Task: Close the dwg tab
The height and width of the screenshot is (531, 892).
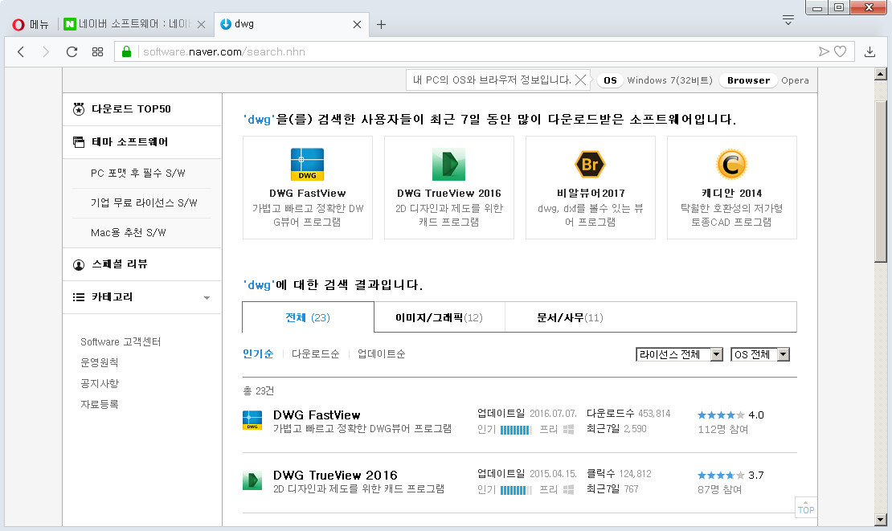Action: (357, 24)
